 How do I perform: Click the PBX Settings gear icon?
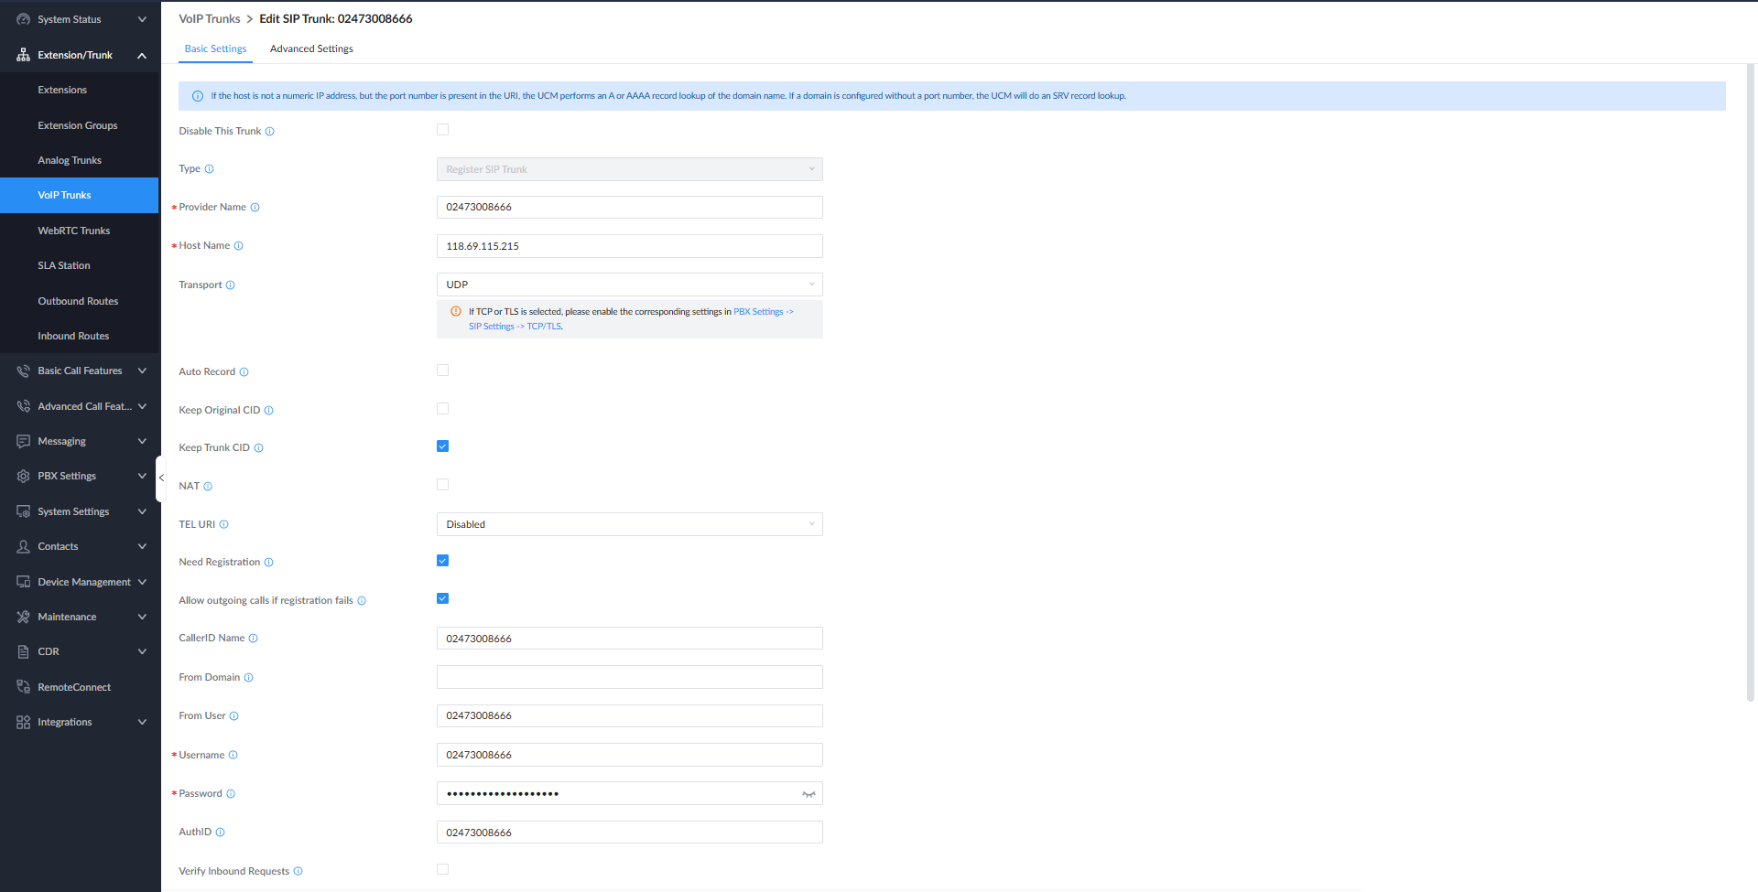23,476
